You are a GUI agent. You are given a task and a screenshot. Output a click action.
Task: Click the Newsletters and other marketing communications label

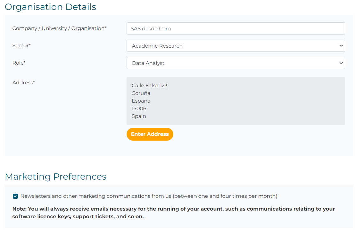[149, 196]
